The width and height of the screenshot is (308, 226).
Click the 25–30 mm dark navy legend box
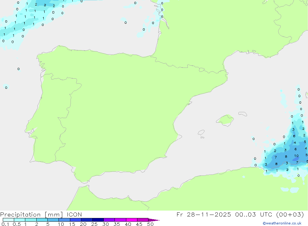click(98, 220)
